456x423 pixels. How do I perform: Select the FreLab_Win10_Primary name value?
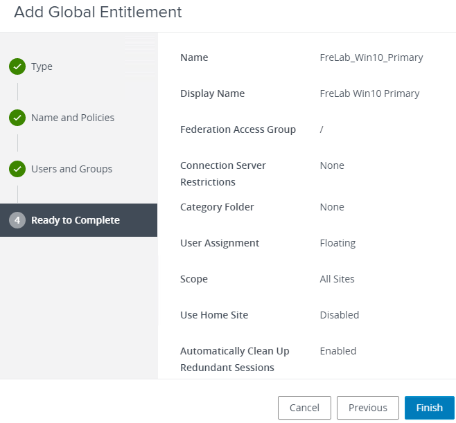[x=371, y=57]
